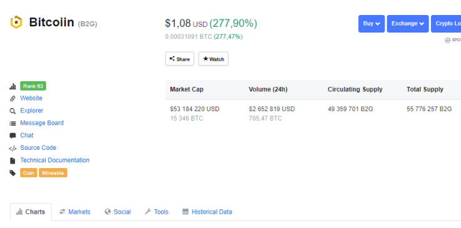Click the bar chart icon beside Rank 63
The image size is (461, 228).
13,86
